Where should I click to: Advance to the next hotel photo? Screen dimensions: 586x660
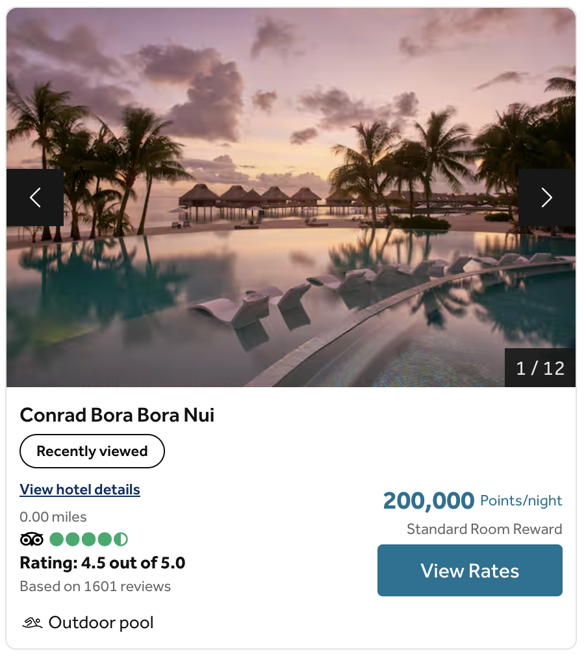click(x=546, y=197)
